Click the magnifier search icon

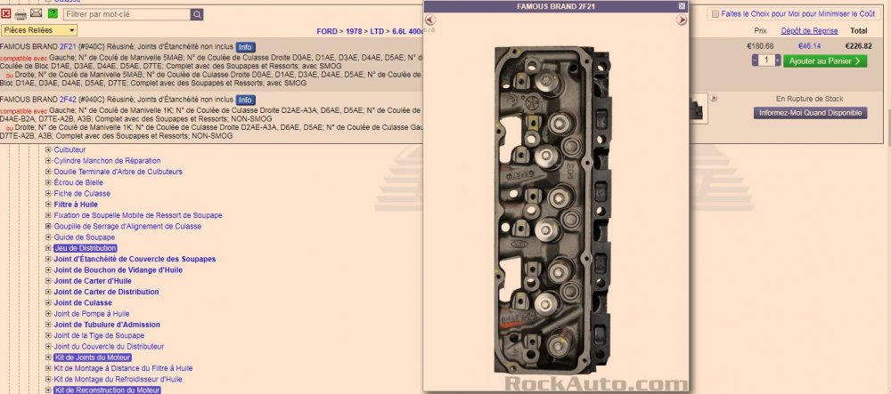(x=197, y=14)
